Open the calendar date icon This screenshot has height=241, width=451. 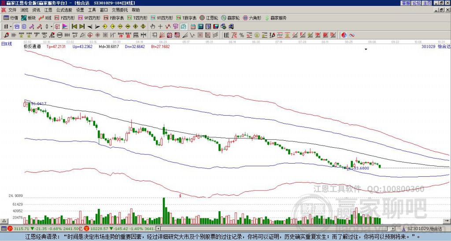coord(193,27)
